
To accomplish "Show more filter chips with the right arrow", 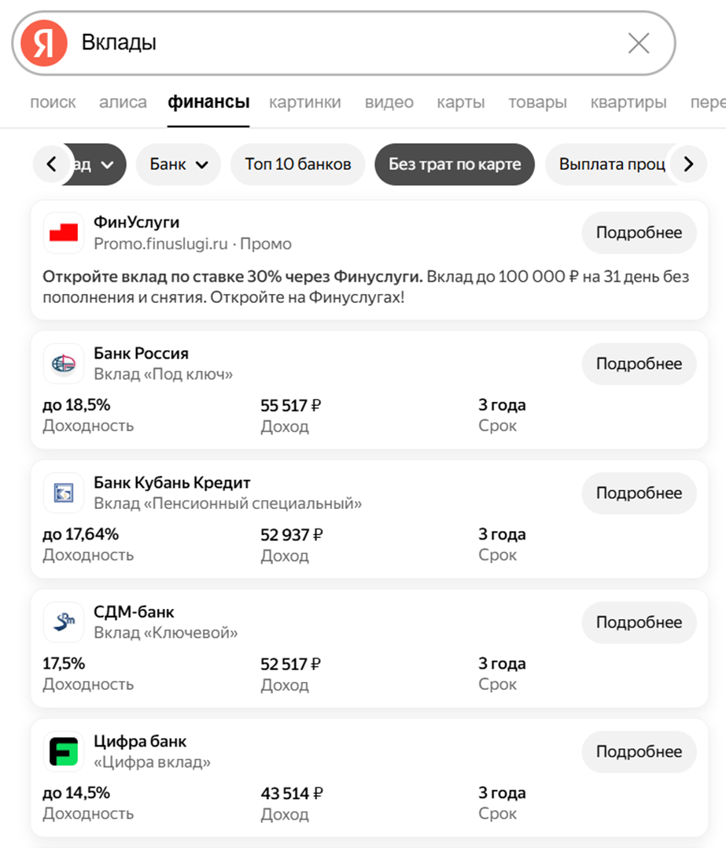I will [688, 164].
